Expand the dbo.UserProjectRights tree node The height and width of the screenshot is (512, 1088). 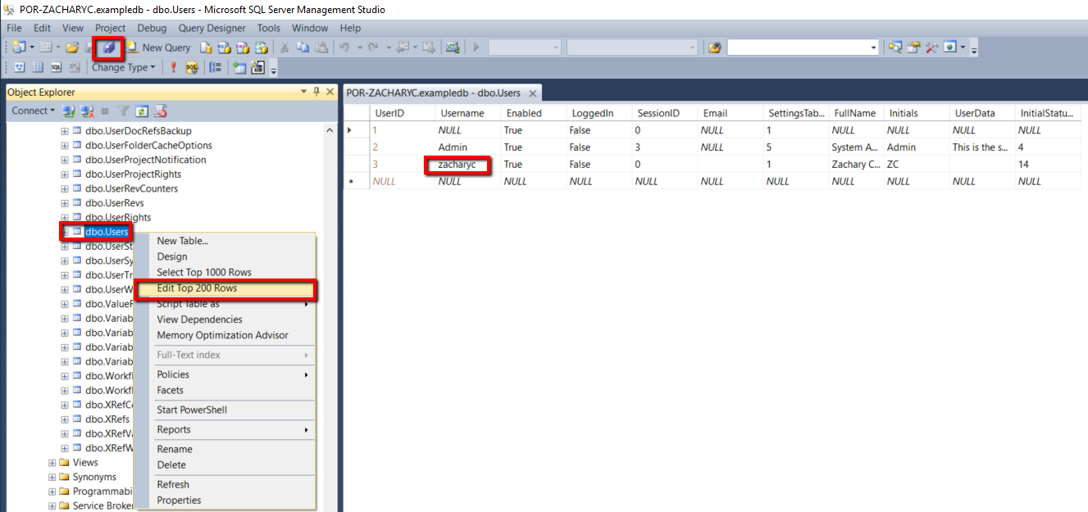click(65, 174)
